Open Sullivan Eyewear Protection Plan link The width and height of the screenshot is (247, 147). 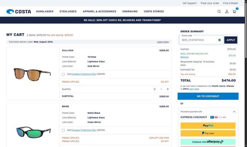click(x=84, y=74)
